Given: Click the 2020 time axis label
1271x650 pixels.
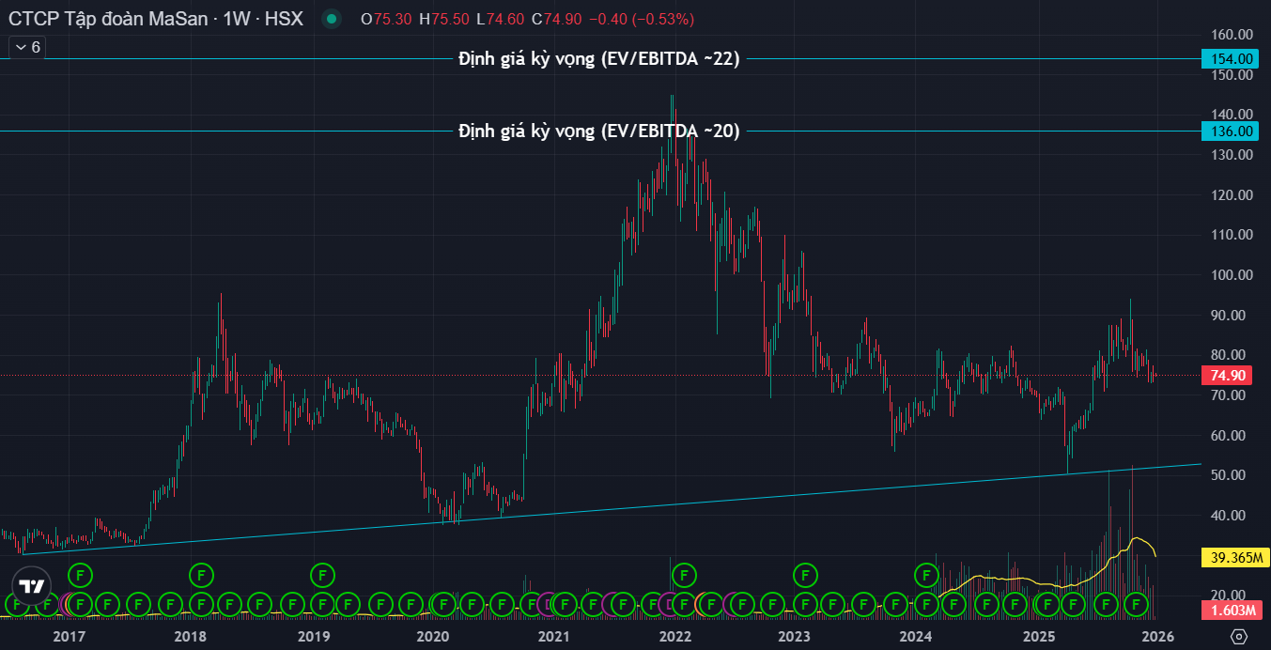Looking at the screenshot, I should point(432,636).
